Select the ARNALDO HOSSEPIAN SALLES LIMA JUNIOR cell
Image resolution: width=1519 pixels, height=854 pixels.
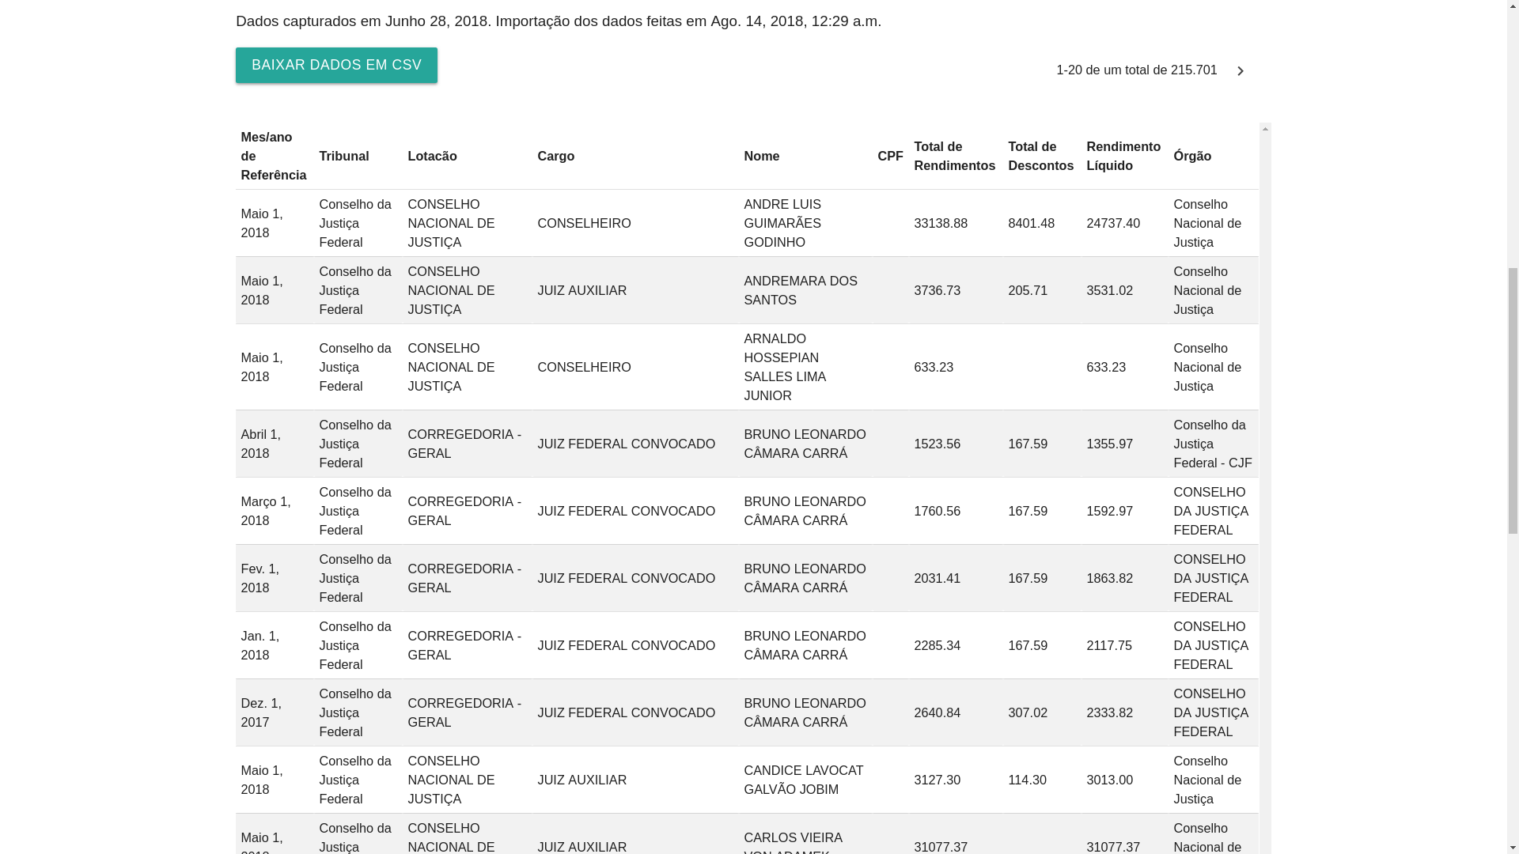pos(784,367)
